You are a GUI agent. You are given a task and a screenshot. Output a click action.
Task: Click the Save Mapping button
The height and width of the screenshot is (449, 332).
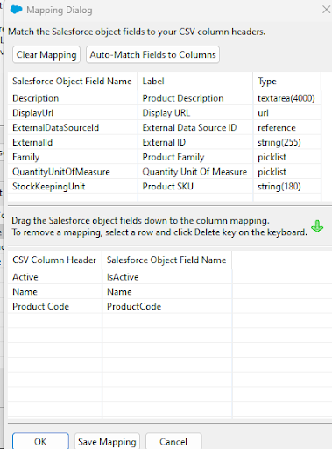[107, 441]
